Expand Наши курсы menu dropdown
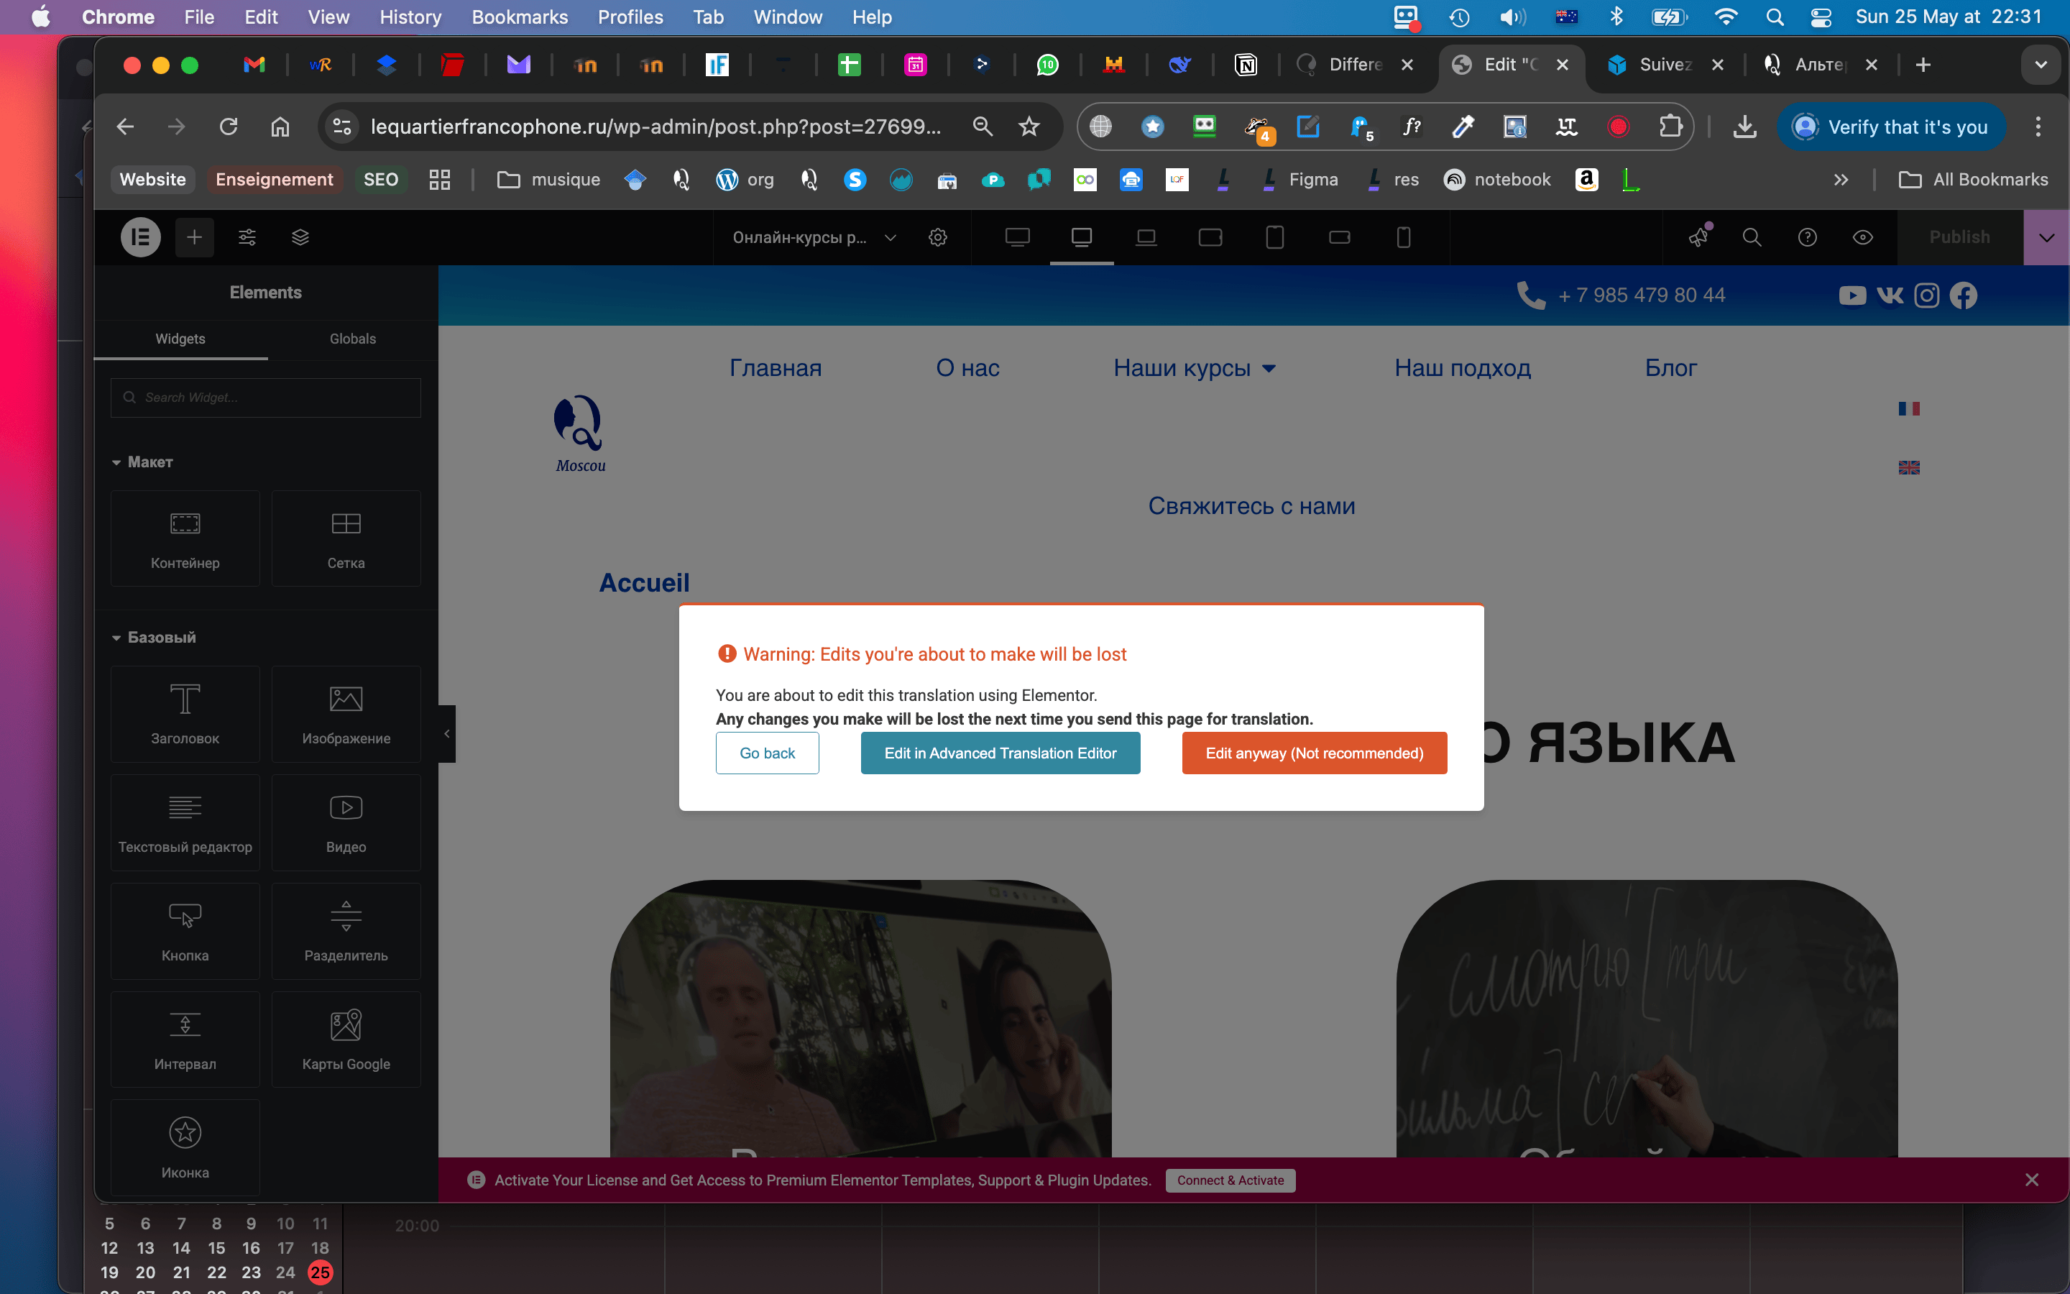Image resolution: width=2070 pixels, height=1294 pixels. [x=1269, y=368]
